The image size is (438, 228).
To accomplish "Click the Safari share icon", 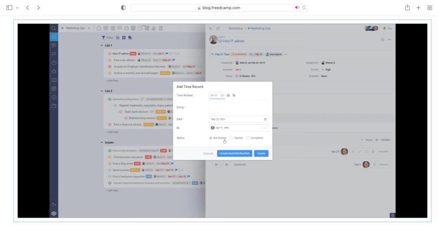I will click(407, 8).
